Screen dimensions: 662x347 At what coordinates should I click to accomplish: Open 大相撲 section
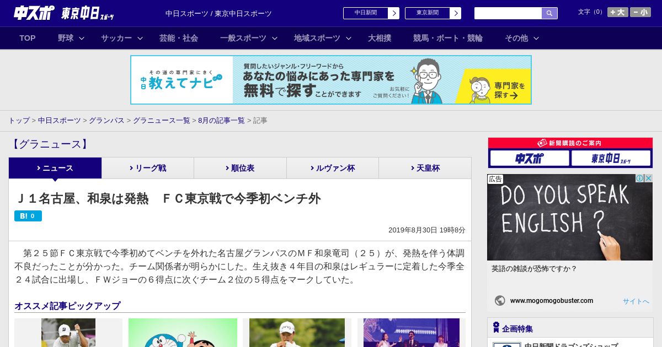(380, 38)
